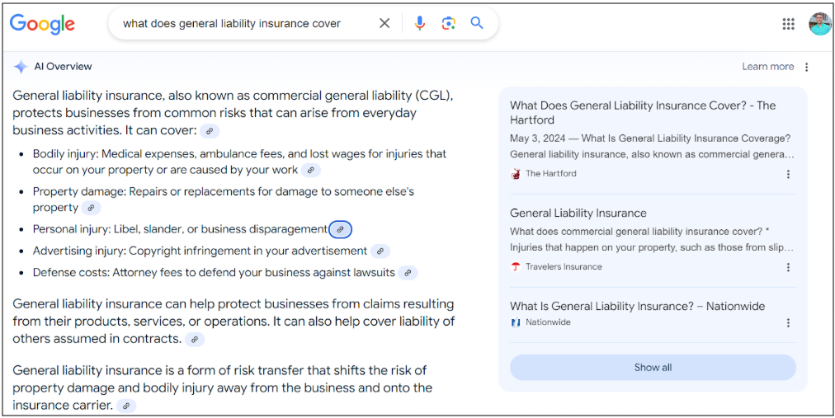Clear the search box text

[384, 23]
